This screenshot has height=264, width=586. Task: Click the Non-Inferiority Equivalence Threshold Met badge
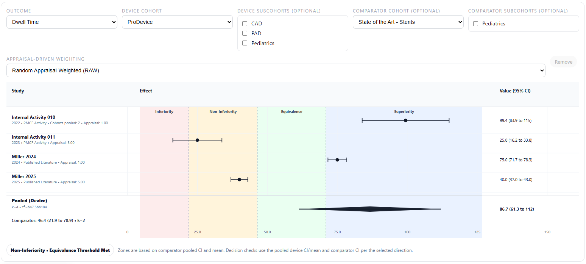coord(60,250)
